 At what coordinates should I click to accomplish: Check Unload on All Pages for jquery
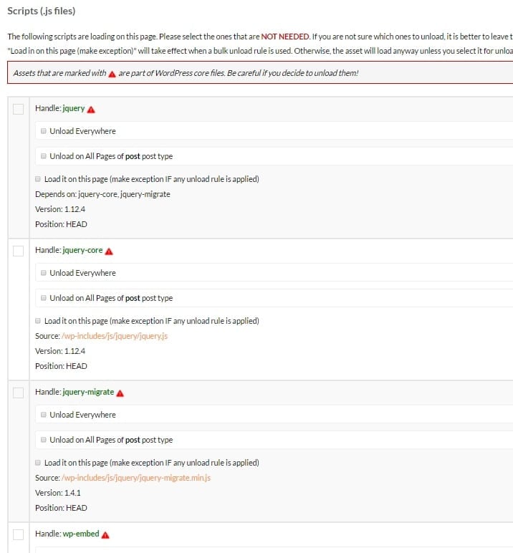coord(44,156)
